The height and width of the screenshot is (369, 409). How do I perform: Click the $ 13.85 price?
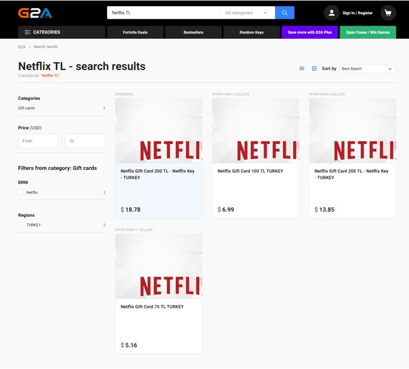(324, 209)
